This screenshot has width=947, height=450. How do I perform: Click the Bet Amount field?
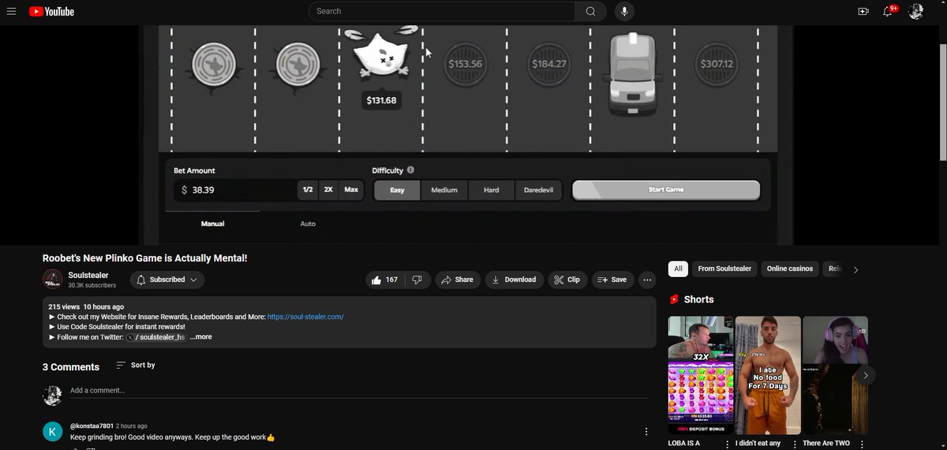tap(235, 190)
